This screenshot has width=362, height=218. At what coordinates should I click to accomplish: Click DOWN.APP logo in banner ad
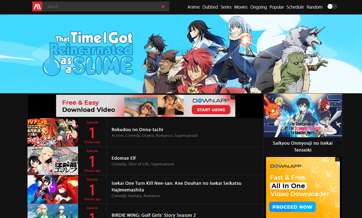click(x=211, y=101)
